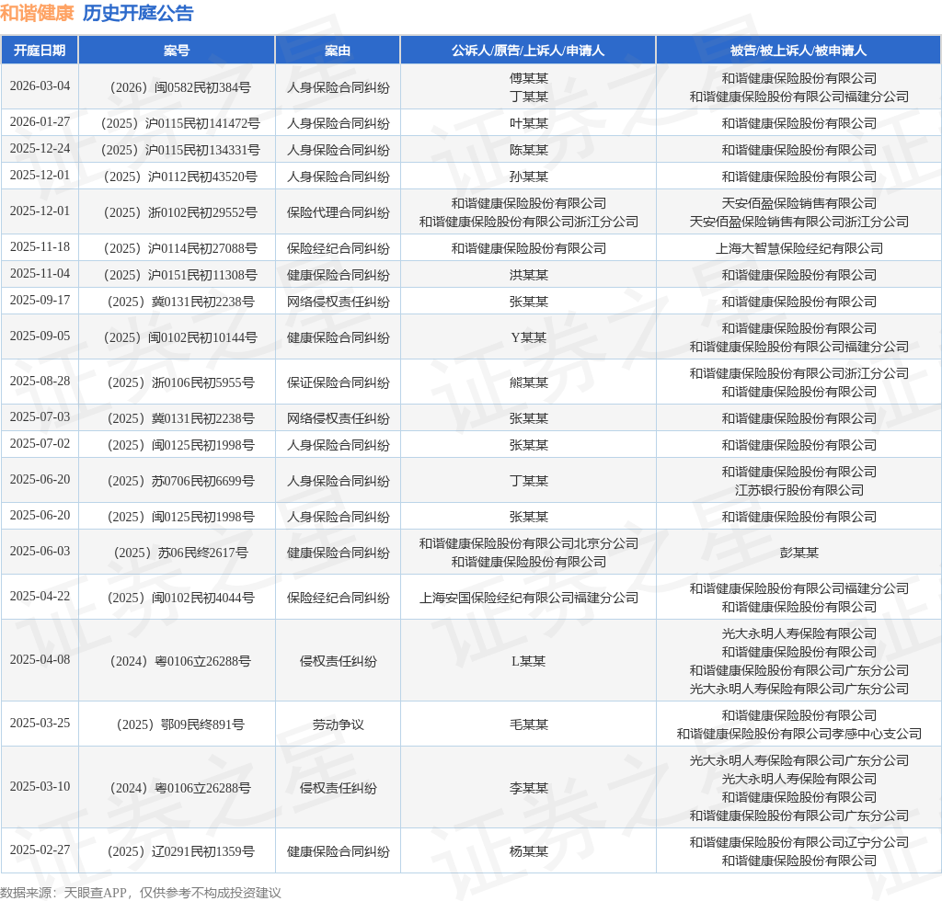This screenshot has width=942, height=901.
Task: Click the 和谐健康 title text
Action: click(x=37, y=13)
